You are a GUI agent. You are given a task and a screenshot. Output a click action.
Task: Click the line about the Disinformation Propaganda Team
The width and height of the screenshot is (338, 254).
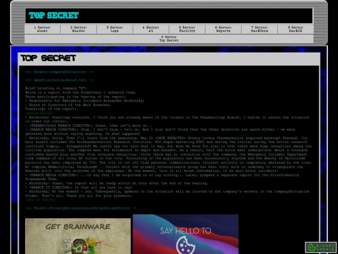point(162,177)
